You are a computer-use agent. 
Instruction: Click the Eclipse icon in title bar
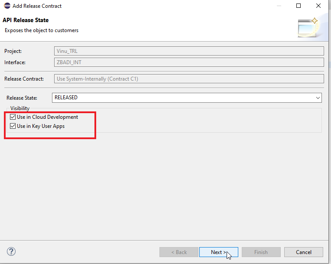(x=7, y=6)
